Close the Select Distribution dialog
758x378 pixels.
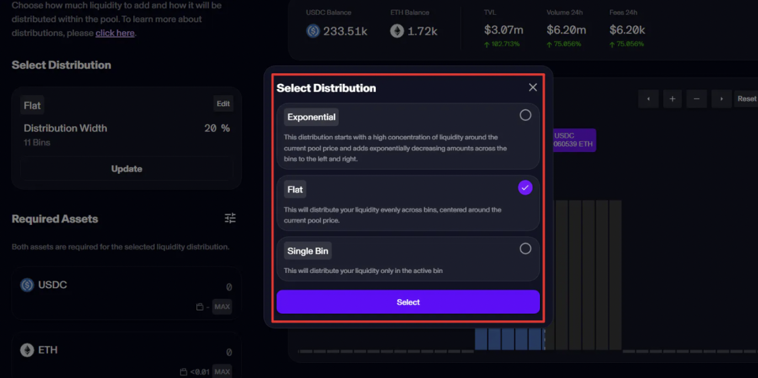click(x=533, y=87)
